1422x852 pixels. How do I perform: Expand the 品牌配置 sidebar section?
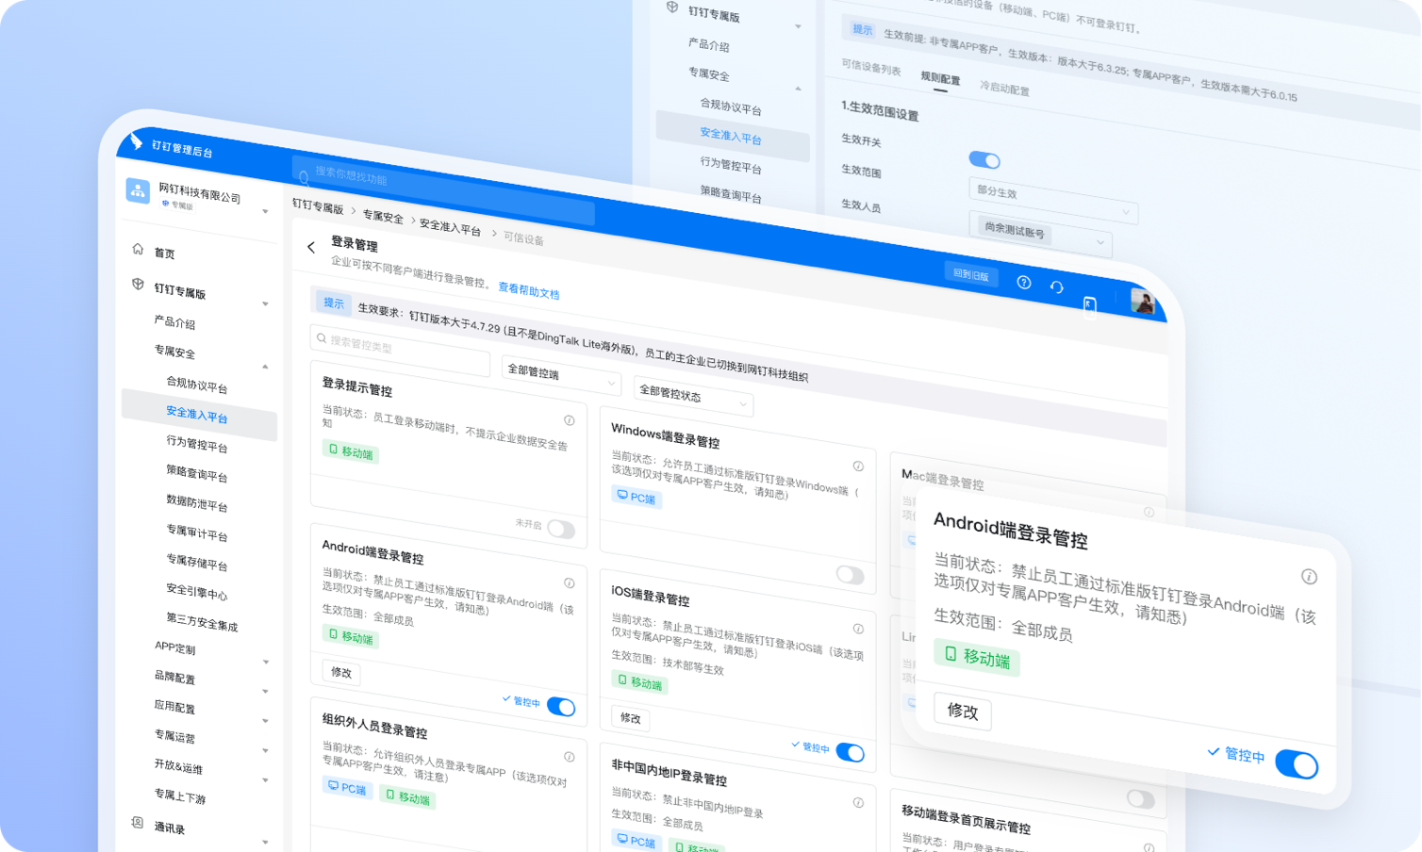click(x=266, y=692)
